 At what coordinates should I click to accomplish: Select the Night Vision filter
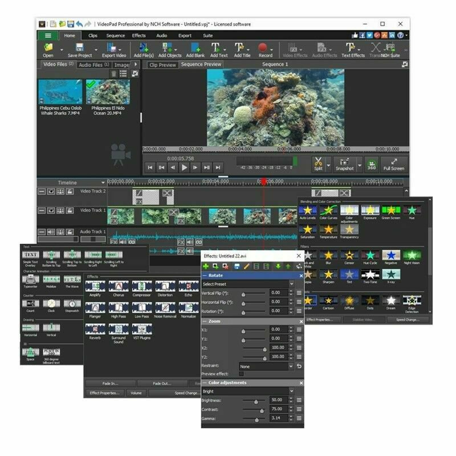click(412, 258)
